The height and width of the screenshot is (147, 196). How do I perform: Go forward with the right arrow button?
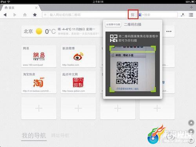[x=15, y=15]
